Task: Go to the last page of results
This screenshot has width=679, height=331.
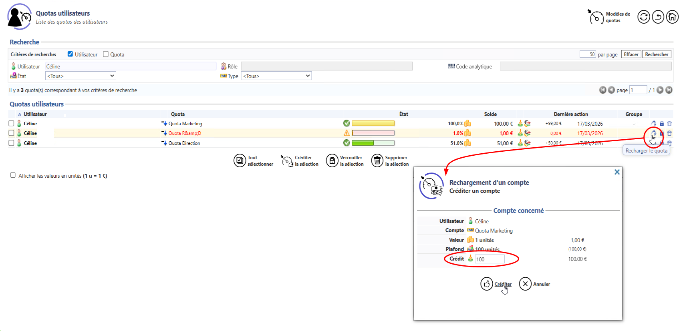Action: [669, 90]
